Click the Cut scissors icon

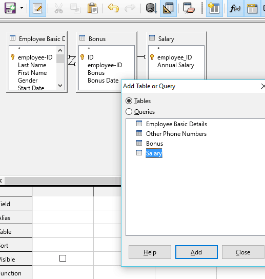click(58, 8)
